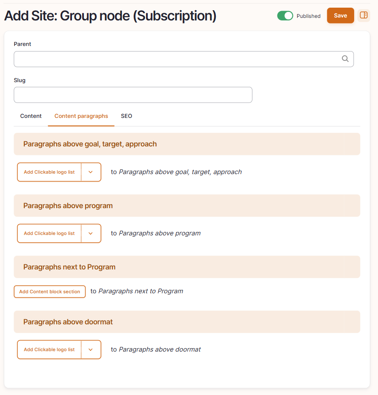The width and height of the screenshot is (378, 395).
Task: Open the SEO tab
Action: pos(126,116)
